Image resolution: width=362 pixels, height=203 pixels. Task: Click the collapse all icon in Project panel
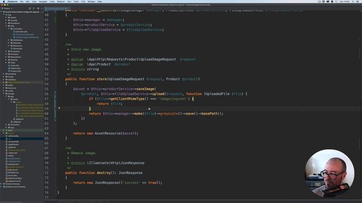pyautogui.click(x=33, y=8)
